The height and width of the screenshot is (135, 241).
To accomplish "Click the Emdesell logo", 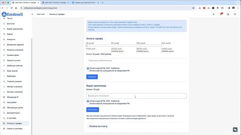I will (12, 14).
